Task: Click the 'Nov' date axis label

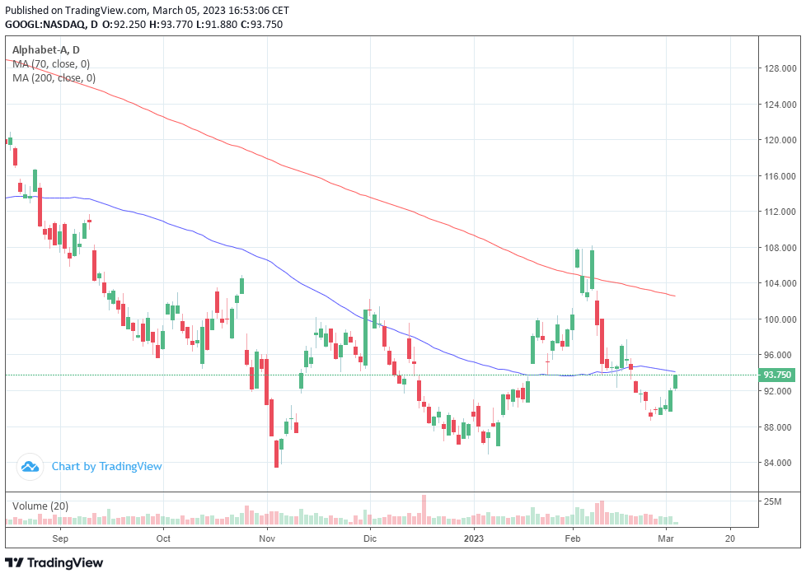Action: (x=267, y=538)
